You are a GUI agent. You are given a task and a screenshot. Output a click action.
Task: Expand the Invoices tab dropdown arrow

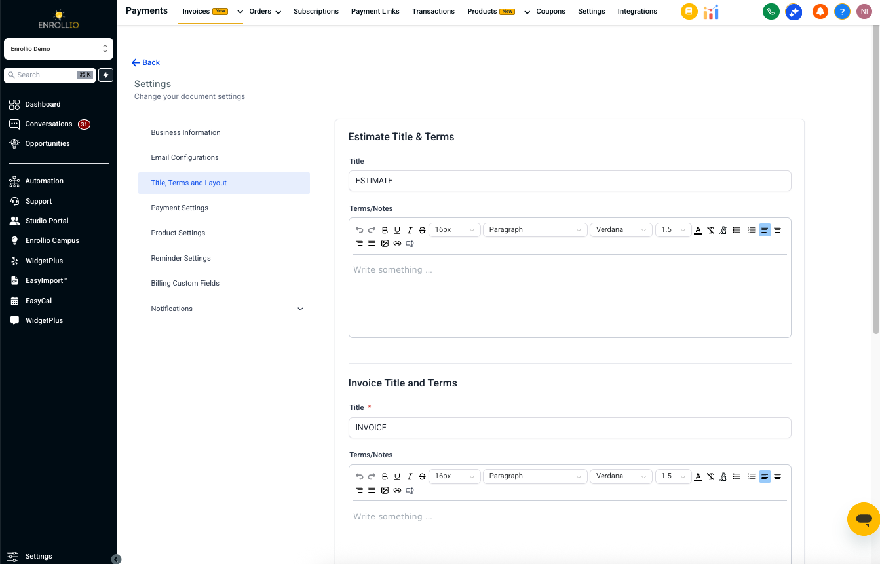pyautogui.click(x=240, y=12)
